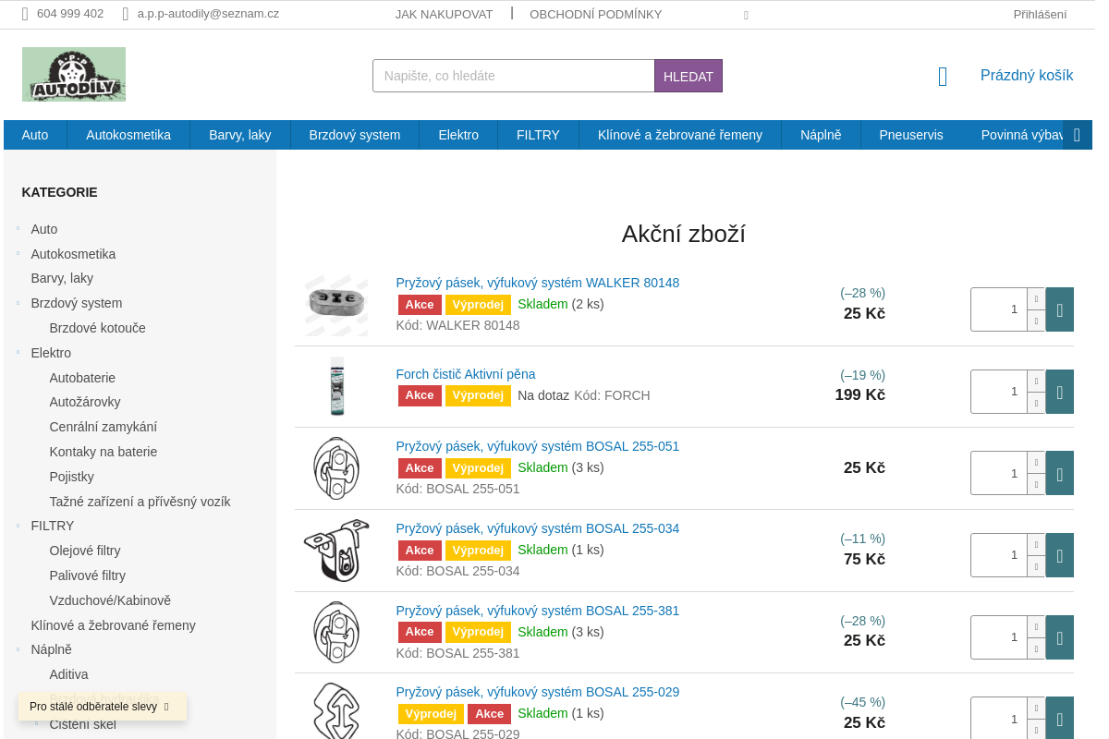Add BOSAL 255-029 to cart
This screenshot has width=1109, height=739.
(x=1059, y=719)
